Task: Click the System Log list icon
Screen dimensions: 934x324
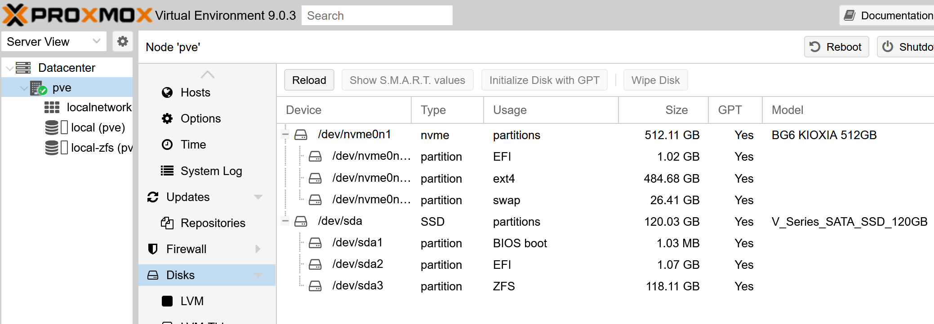Action: (167, 171)
